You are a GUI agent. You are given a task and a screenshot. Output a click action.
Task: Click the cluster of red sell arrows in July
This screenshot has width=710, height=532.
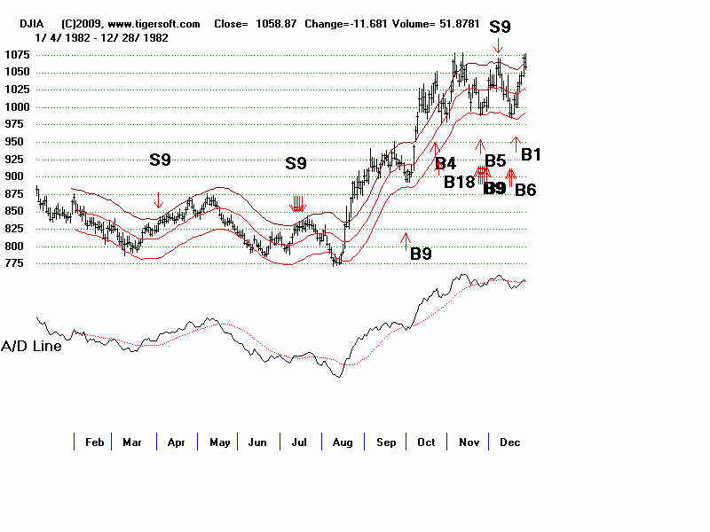point(298,203)
